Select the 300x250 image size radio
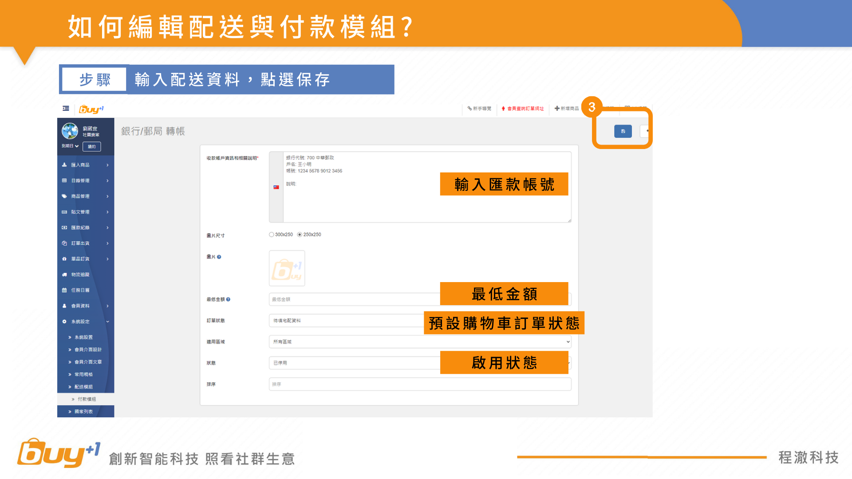The width and height of the screenshot is (852, 479). pyautogui.click(x=271, y=235)
